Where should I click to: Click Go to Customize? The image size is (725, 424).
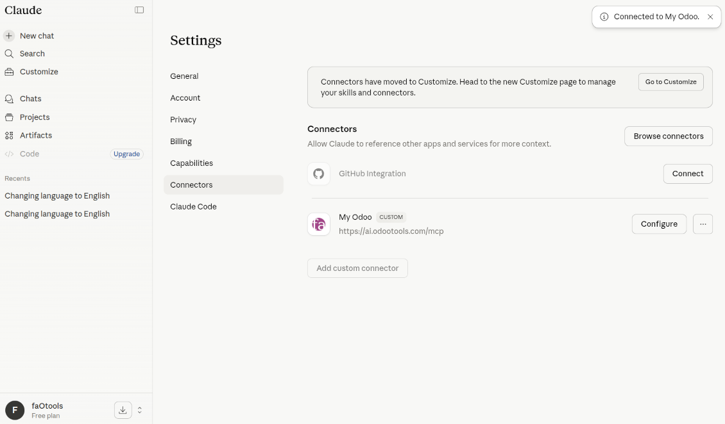(x=670, y=81)
